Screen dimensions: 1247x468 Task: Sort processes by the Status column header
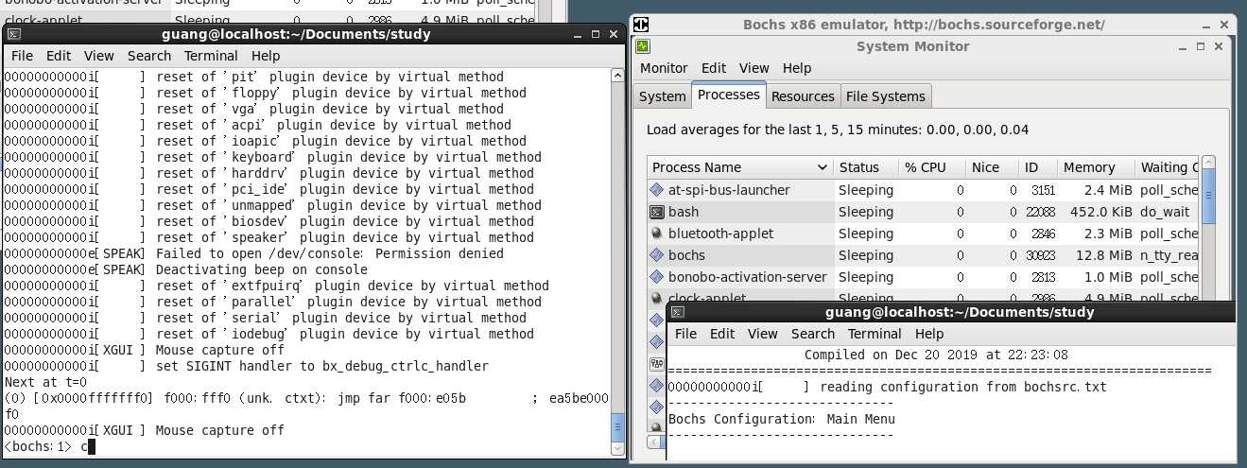point(865,167)
